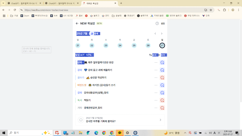Open the three-dots menu for 책읽기
This screenshot has height=136, width=242.
pyautogui.click(x=156, y=100)
